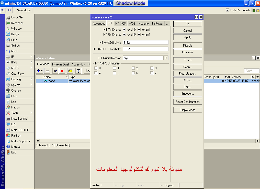Click the yellow comment icon in Wireless Tables

point(70,71)
